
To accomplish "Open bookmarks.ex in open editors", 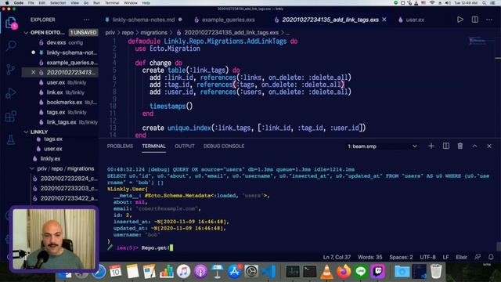I will (60, 103).
